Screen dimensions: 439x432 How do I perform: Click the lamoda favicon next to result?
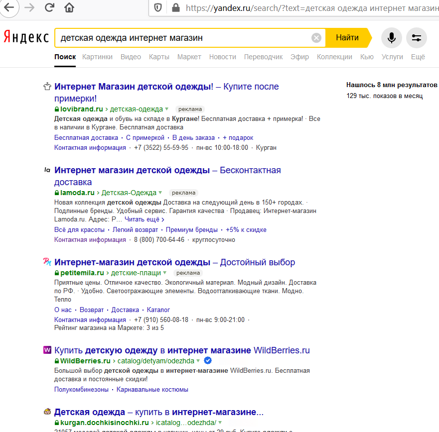(x=47, y=170)
